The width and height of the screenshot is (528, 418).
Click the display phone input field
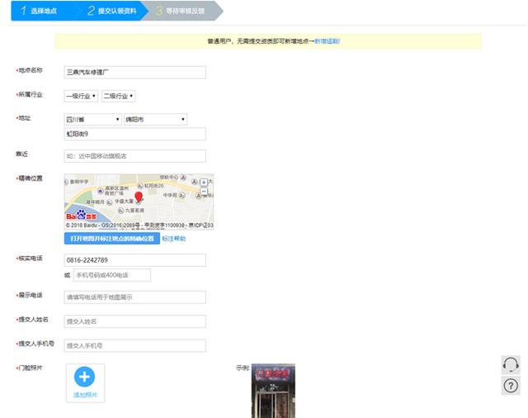pyautogui.click(x=135, y=297)
